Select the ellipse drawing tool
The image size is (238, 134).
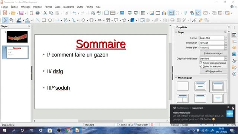pyautogui.click(x=50, y=20)
